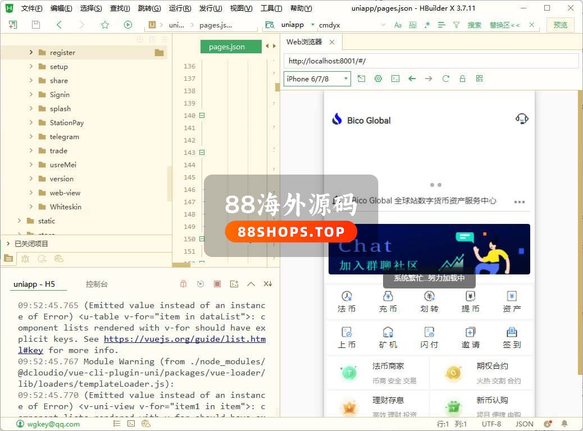Toggle code fold marker at line 140
583x431 pixels.
(x=202, y=116)
